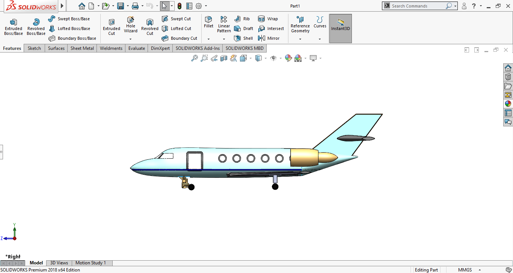
Task: Open the Hole Wizard
Action: click(131, 25)
